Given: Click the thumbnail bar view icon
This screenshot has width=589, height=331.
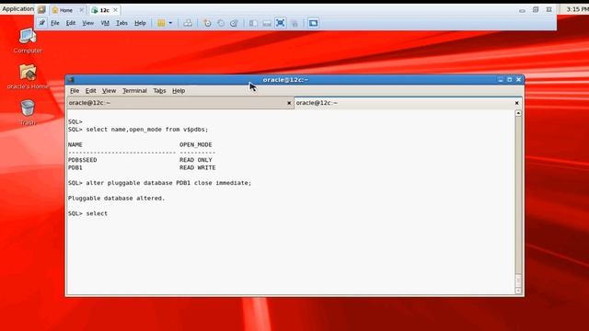Looking at the screenshot, I should 267,23.
